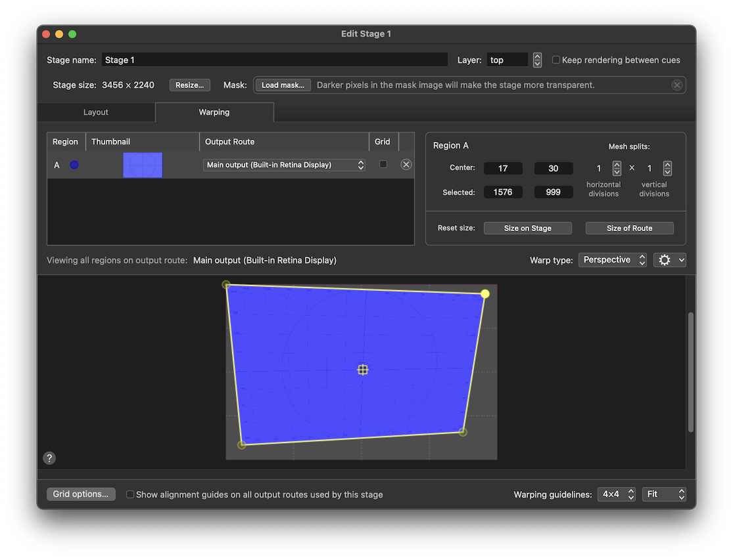
Task: Open the Output Route dropdown for Region A
Action: (284, 165)
